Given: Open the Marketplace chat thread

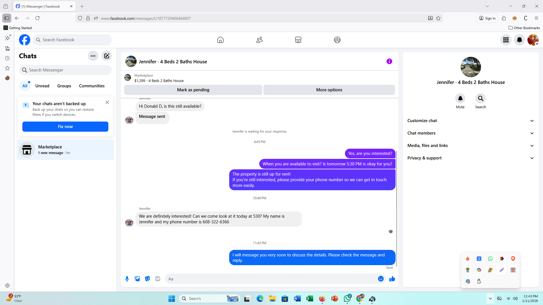Looking at the screenshot, I should click(x=65, y=150).
